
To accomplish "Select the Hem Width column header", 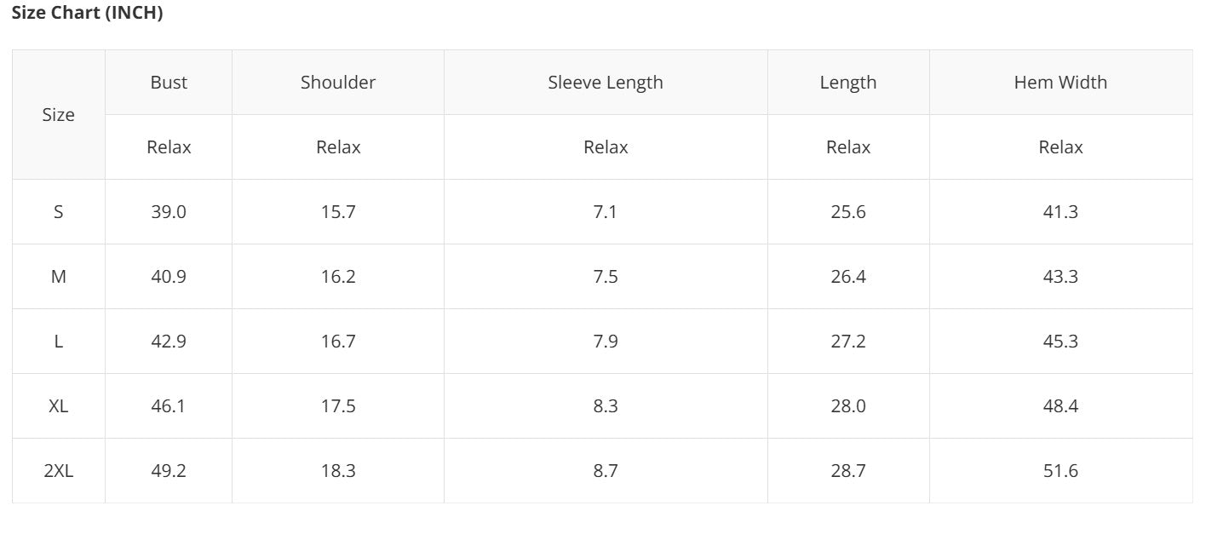I will pyautogui.click(x=1060, y=83).
